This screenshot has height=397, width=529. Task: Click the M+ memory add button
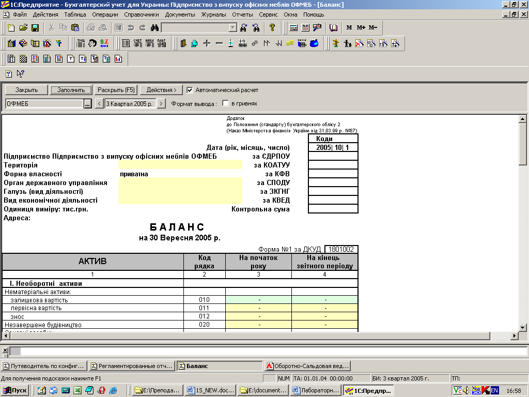pyautogui.click(x=361, y=28)
